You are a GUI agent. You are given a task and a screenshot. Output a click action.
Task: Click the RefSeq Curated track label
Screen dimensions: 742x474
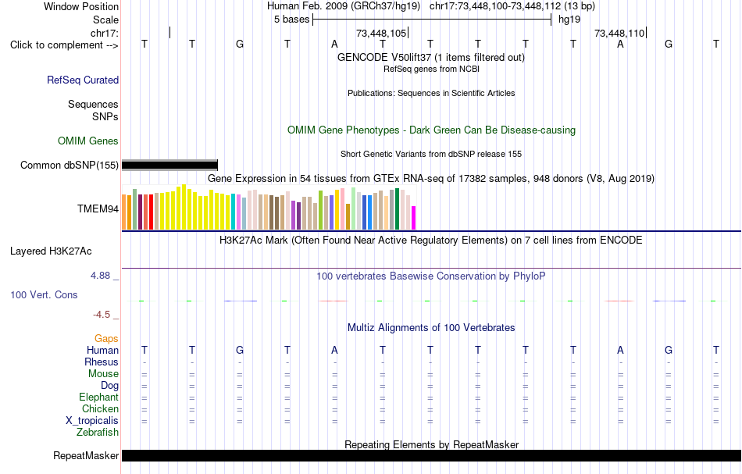(82, 80)
